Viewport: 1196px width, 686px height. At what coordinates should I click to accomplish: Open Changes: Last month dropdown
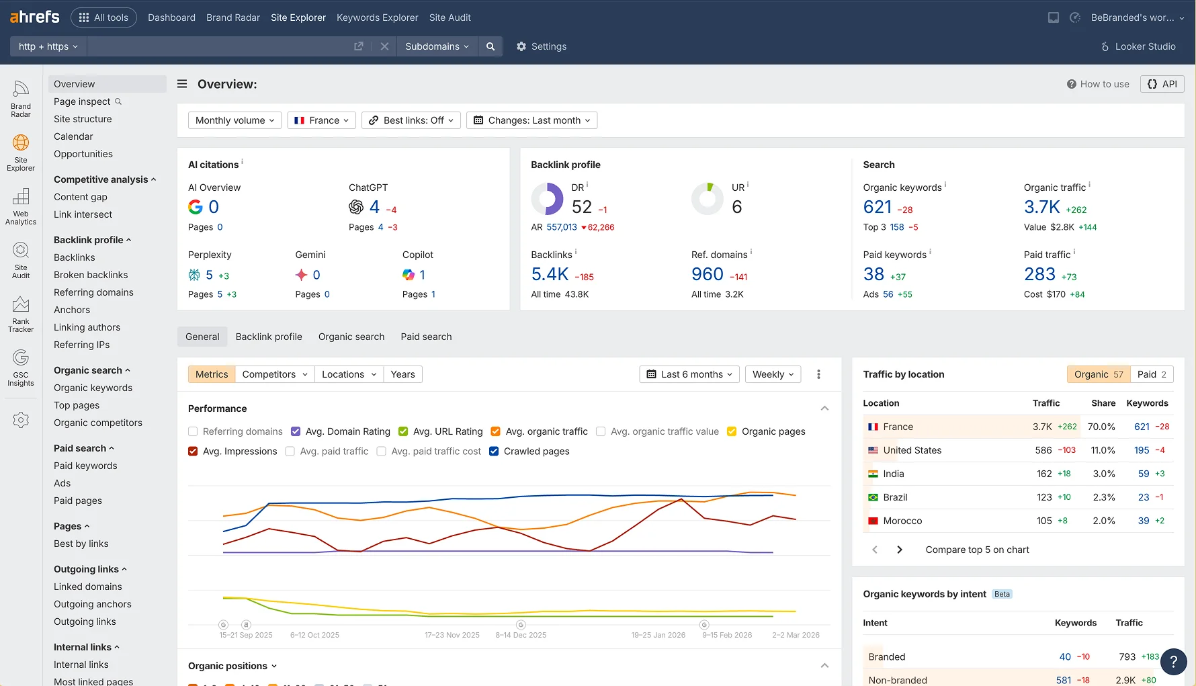(x=531, y=120)
